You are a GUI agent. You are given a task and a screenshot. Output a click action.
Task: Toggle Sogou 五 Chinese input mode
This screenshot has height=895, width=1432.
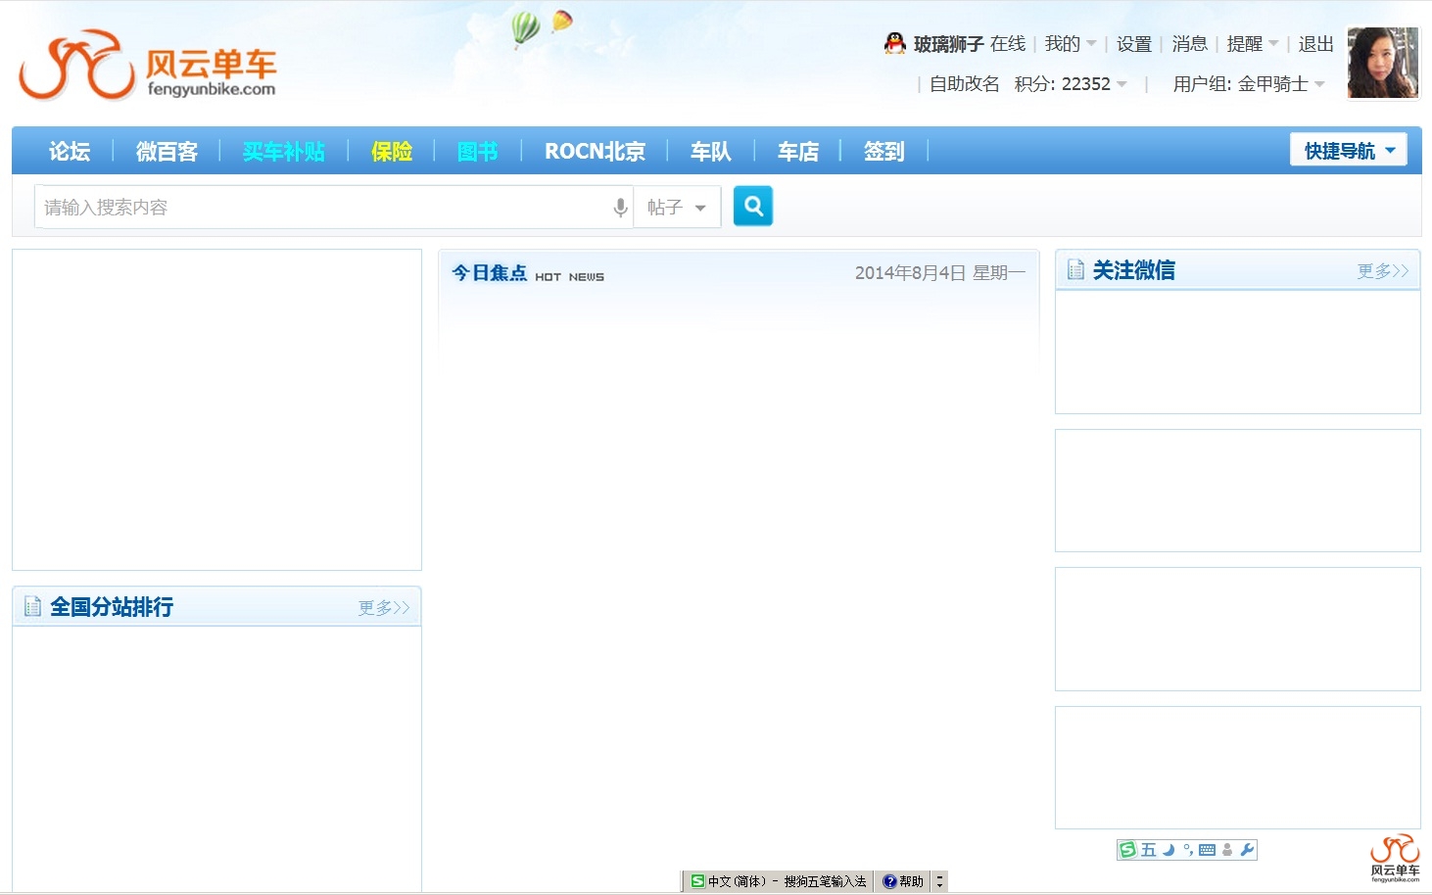1149,850
